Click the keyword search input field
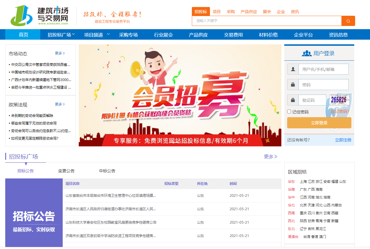The height and width of the screenshot is (249, 370). coord(266,21)
